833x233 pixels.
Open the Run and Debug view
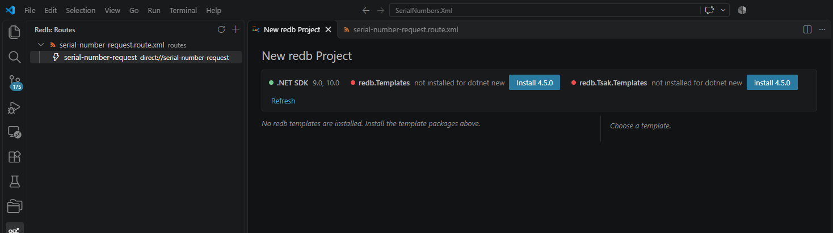click(x=14, y=107)
